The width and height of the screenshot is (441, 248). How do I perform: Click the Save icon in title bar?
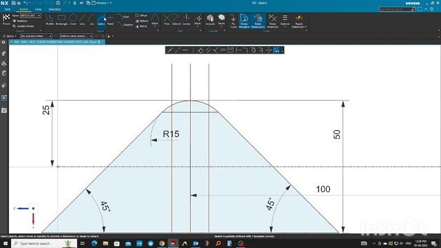pyautogui.click(x=14, y=3)
